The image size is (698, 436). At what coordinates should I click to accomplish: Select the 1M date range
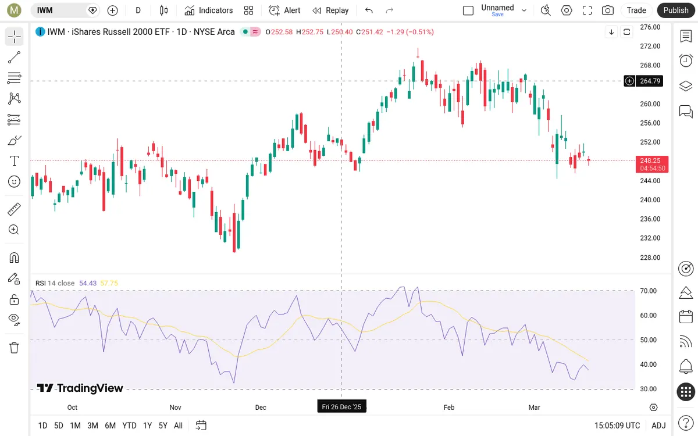[x=76, y=426]
